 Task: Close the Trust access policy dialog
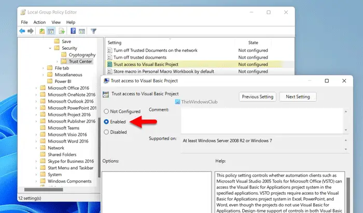click(344, 81)
